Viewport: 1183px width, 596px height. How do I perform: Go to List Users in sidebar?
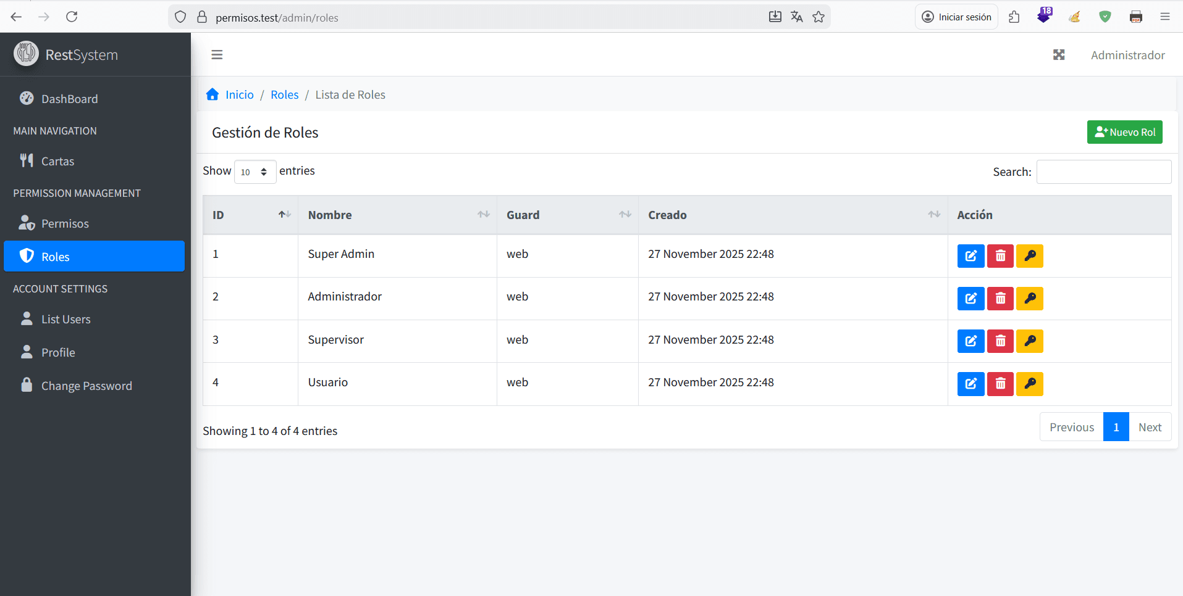click(x=65, y=320)
